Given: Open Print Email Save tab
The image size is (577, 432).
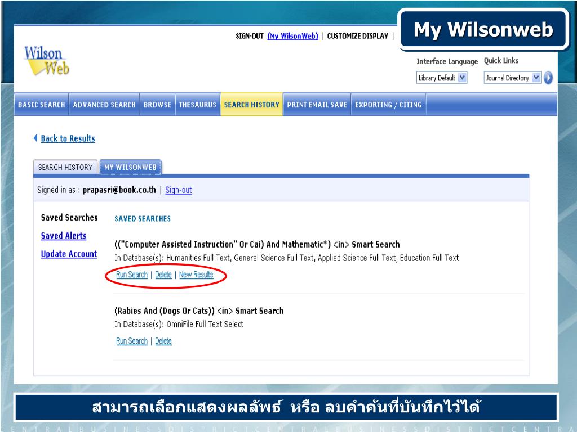Looking at the screenshot, I should pyautogui.click(x=317, y=105).
